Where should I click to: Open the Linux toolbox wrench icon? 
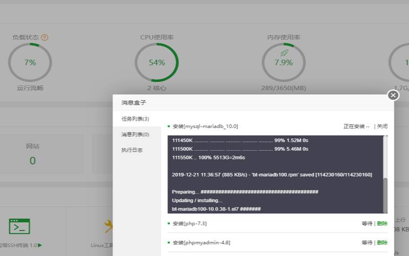click(x=108, y=226)
